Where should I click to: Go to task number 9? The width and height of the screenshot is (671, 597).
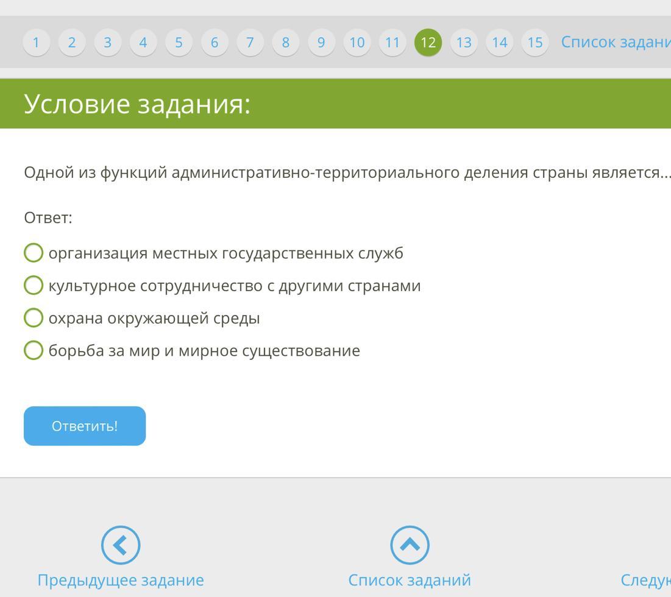[x=321, y=42]
